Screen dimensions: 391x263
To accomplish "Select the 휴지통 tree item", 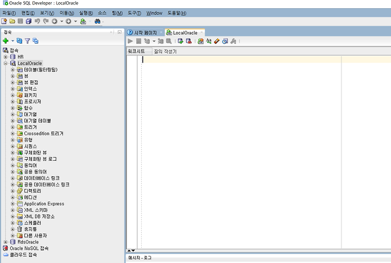I will click(30, 229).
